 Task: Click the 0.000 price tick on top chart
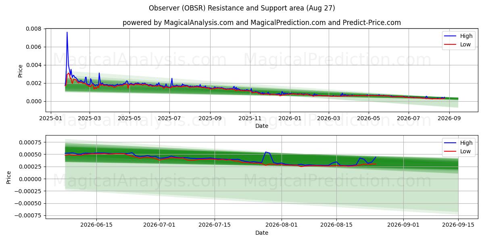point(34,101)
